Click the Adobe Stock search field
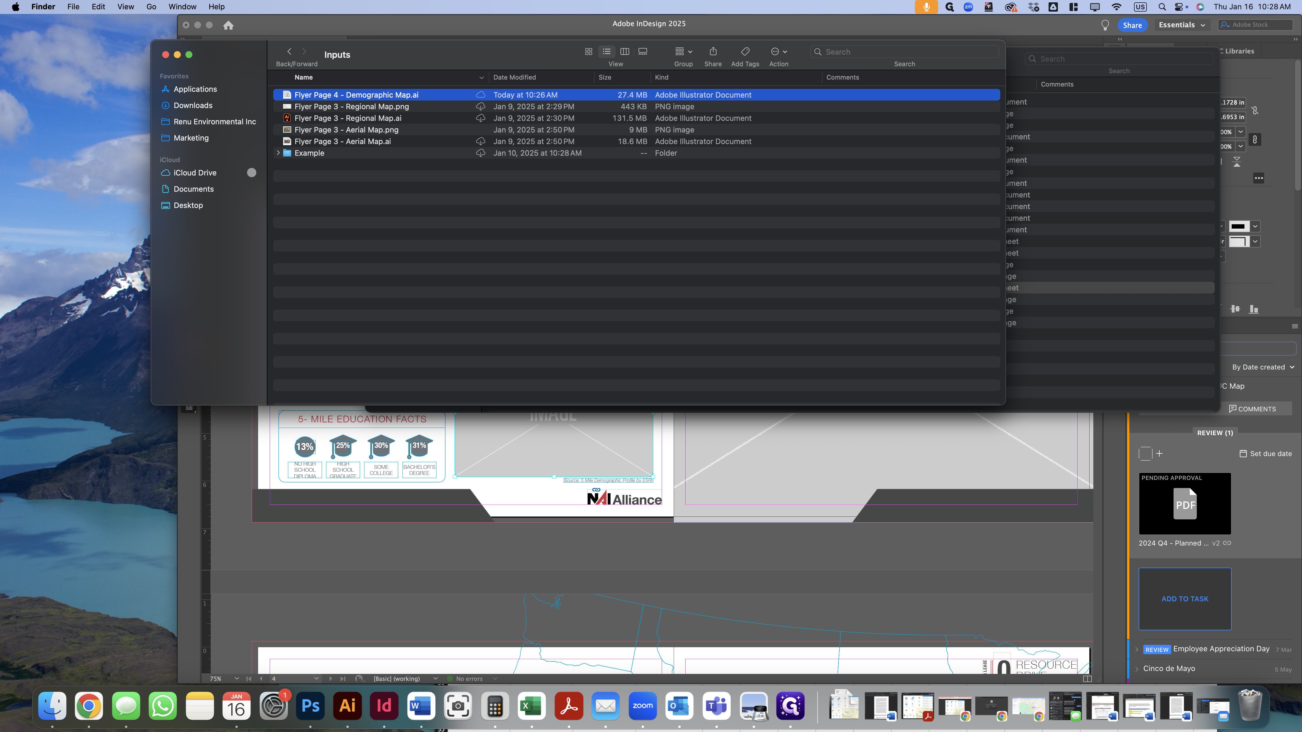The width and height of the screenshot is (1302, 732). pyautogui.click(x=1255, y=25)
